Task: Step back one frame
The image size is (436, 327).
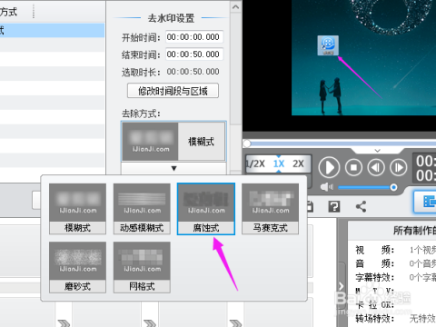Action: tap(376, 167)
